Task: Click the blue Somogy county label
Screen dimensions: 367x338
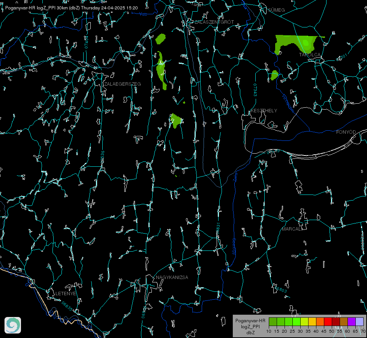Action: click(234, 247)
